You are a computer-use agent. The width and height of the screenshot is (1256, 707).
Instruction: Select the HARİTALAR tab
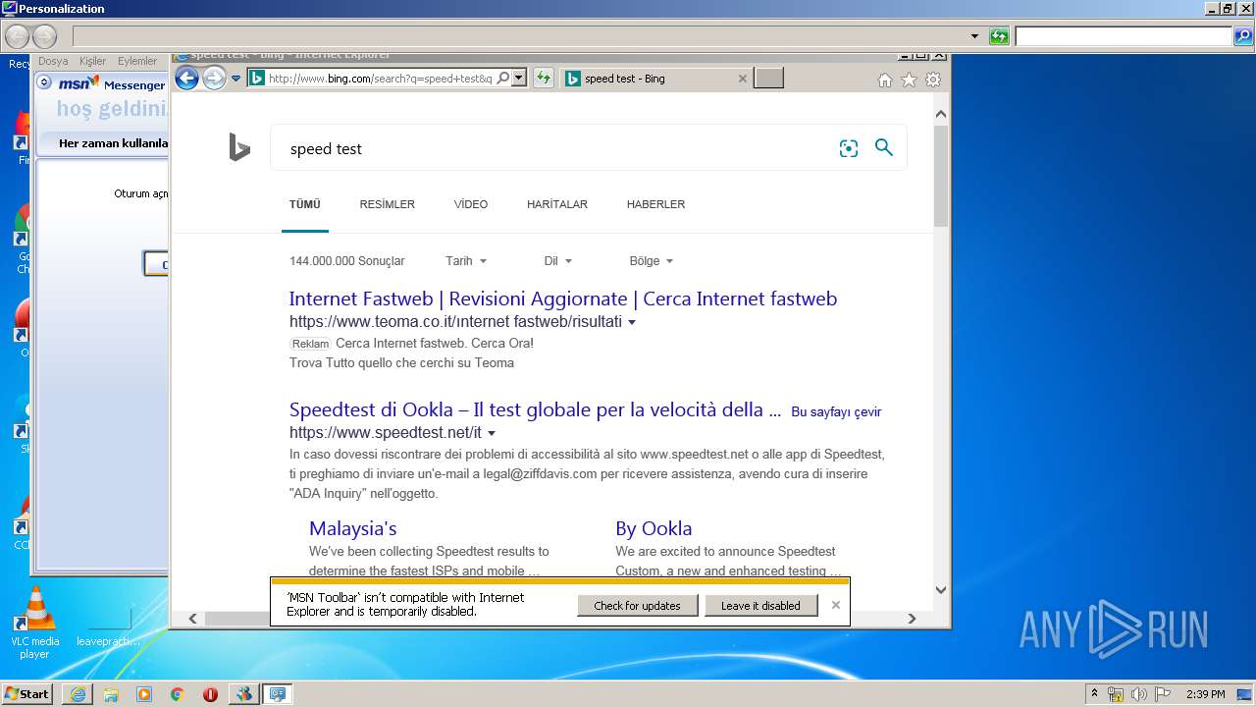[557, 204]
